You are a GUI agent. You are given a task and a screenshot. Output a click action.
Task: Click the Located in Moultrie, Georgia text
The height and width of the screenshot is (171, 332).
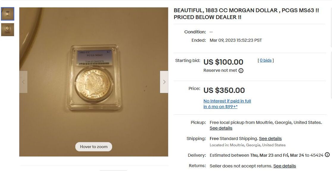point(248,145)
